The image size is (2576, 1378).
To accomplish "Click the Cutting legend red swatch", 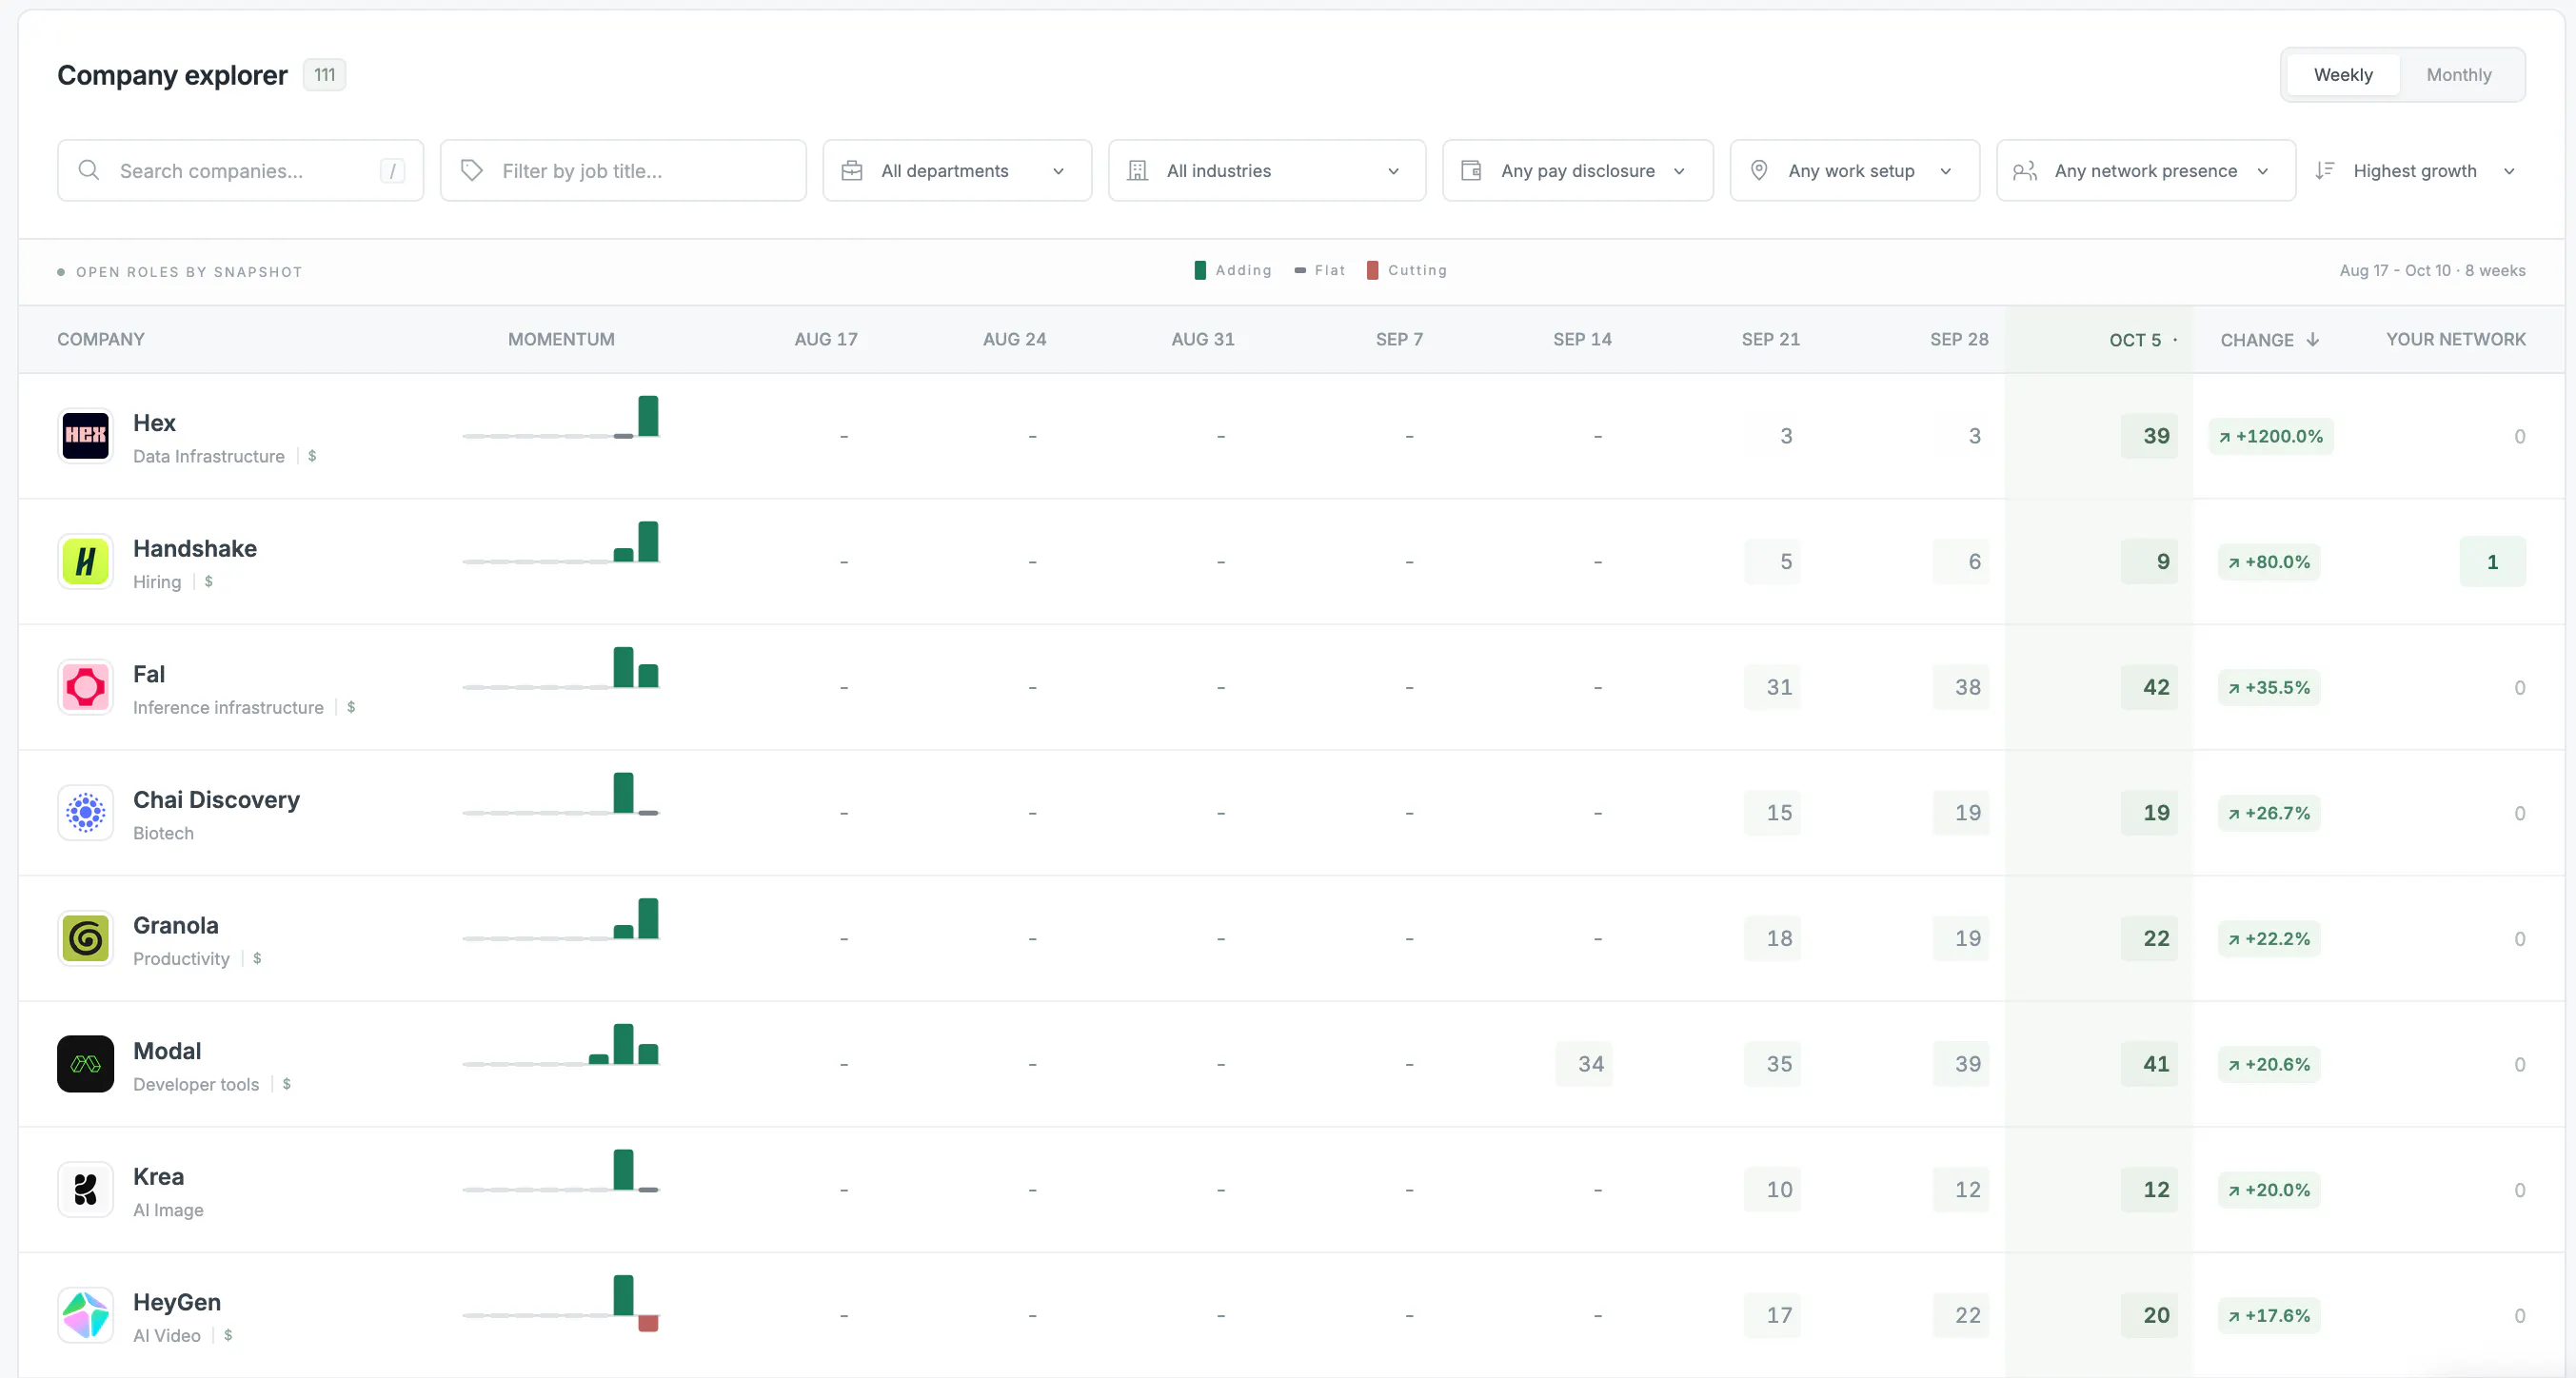I will point(1372,270).
